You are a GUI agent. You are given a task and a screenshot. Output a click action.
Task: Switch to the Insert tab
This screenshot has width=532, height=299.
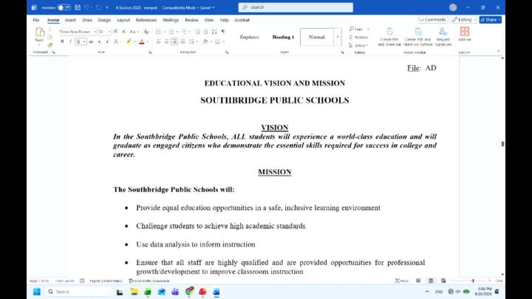tap(70, 20)
